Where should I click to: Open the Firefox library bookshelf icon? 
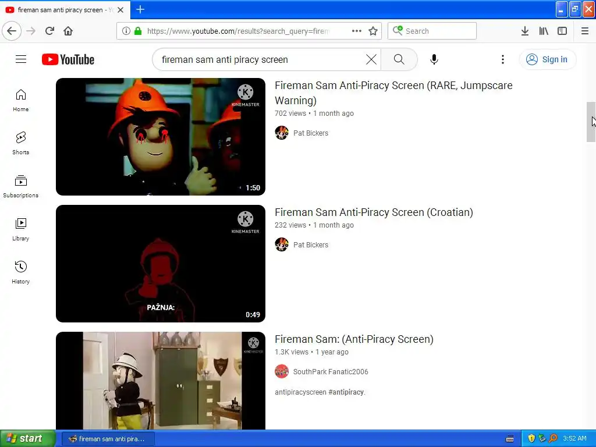tap(544, 31)
